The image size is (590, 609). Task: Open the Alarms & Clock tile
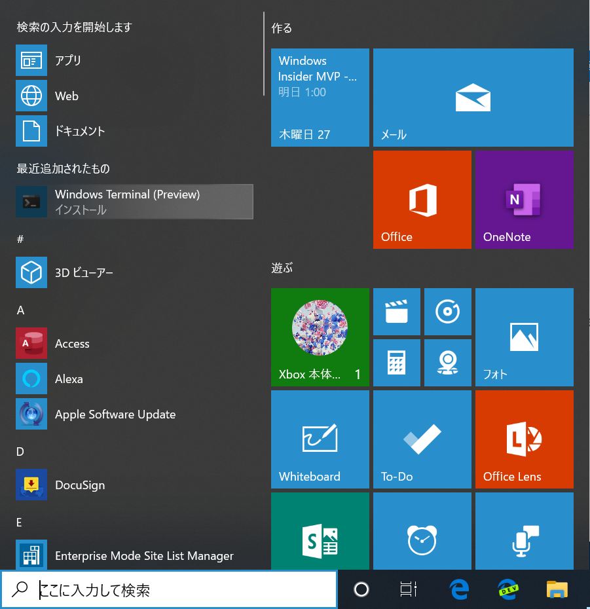tap(422, 531)
